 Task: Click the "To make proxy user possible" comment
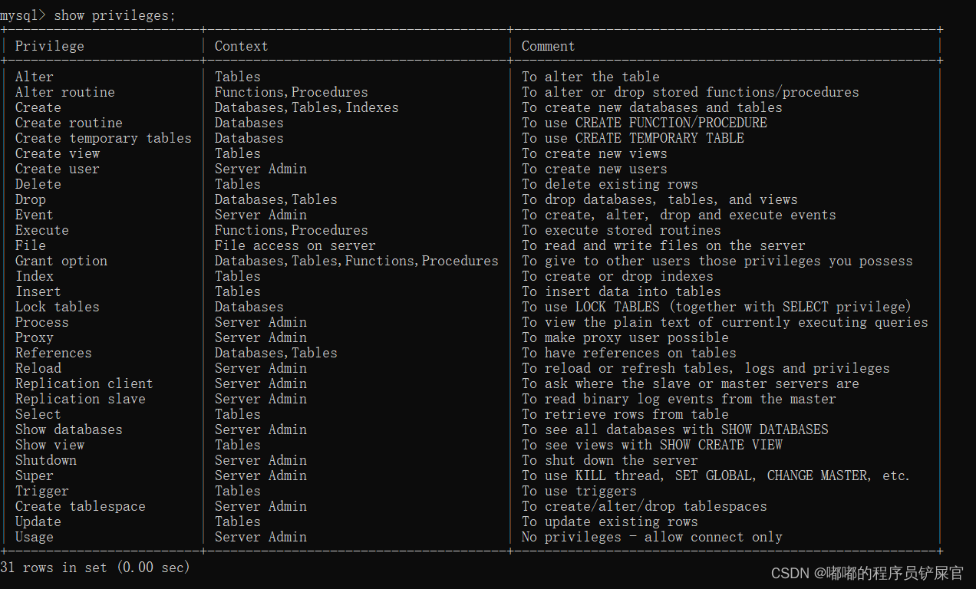pyautogui.click(x=625, y=337)
